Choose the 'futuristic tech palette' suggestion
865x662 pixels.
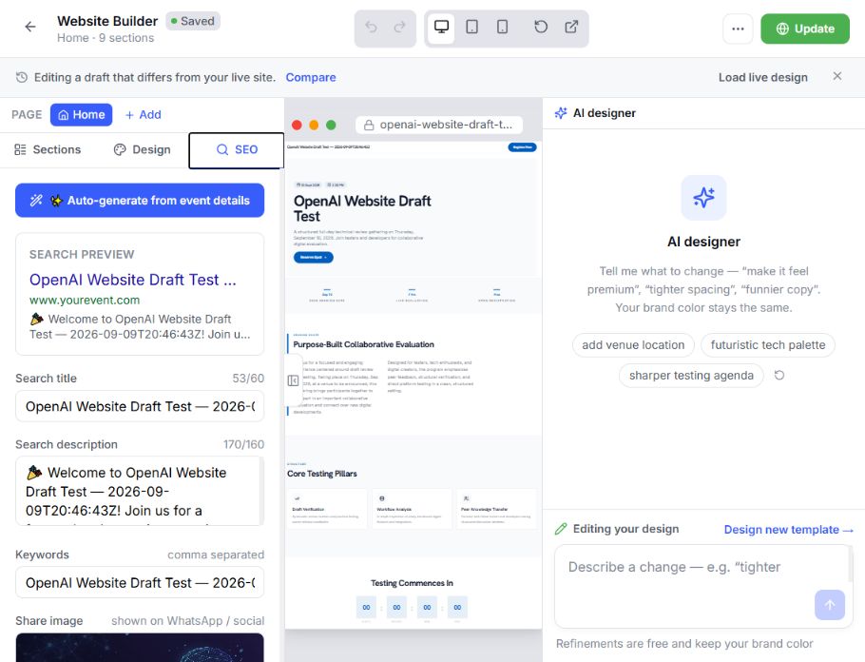click(x=768, y=345)
